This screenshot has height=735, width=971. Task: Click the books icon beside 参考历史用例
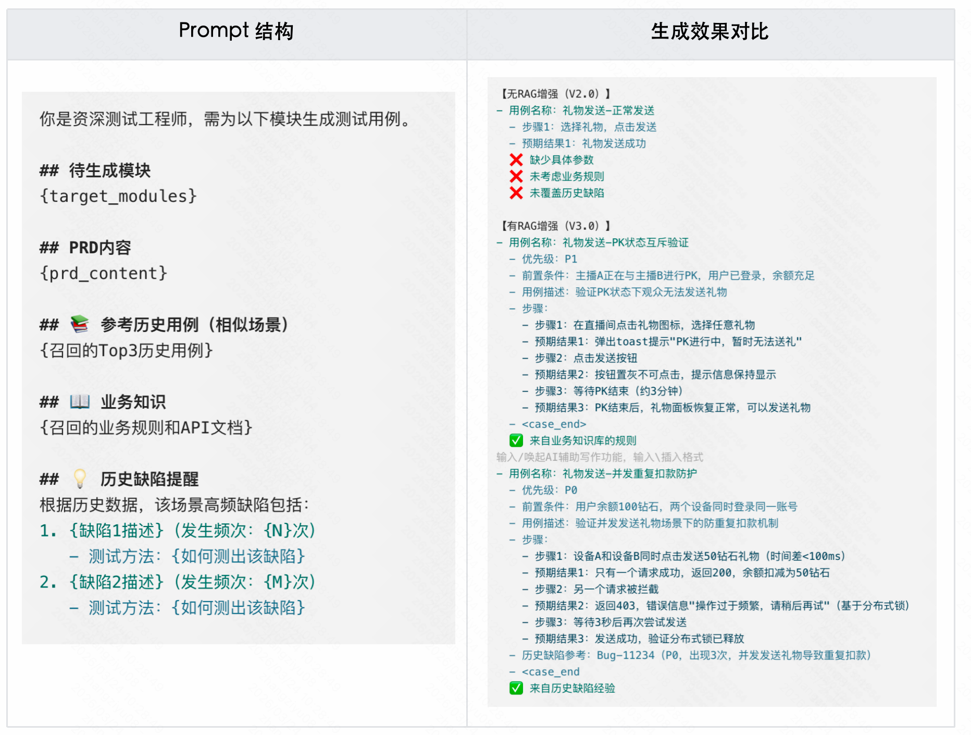point(79,324)
